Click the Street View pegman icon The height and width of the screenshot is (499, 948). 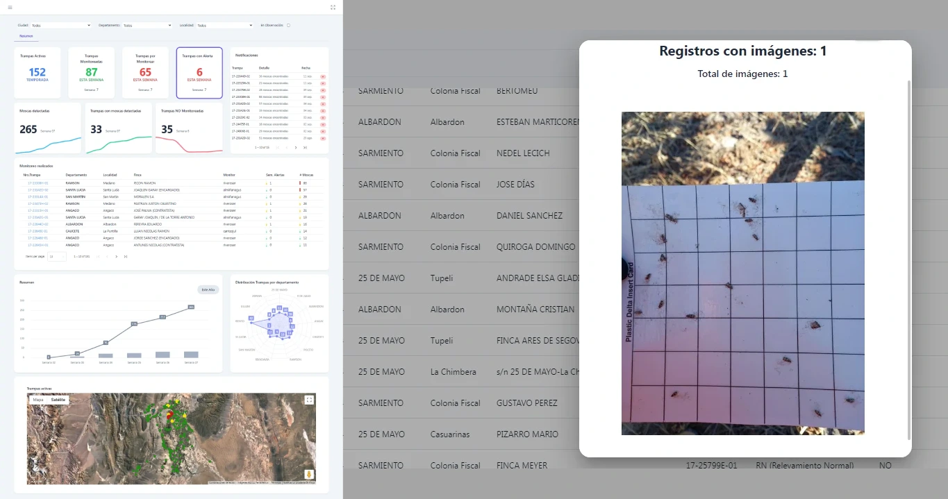coord(309,475)
